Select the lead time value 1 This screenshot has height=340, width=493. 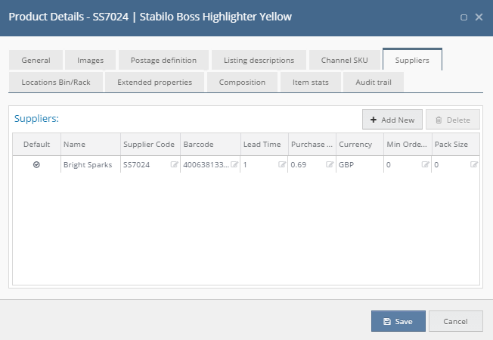click(245, 164)
